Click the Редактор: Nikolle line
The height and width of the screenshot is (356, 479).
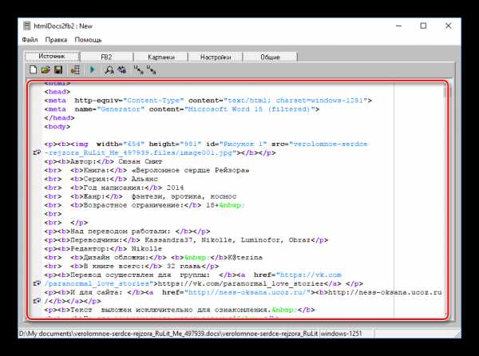103,249
